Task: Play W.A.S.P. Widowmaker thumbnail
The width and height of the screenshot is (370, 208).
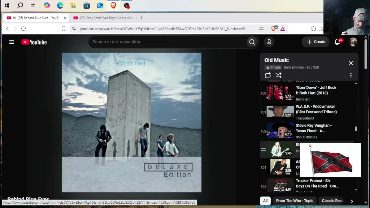Action: tap(280, 112)
